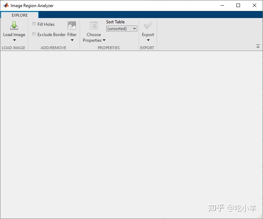Maximize the Image Region Analyzer window
The image size is (263, 219).
pos(238,5)
